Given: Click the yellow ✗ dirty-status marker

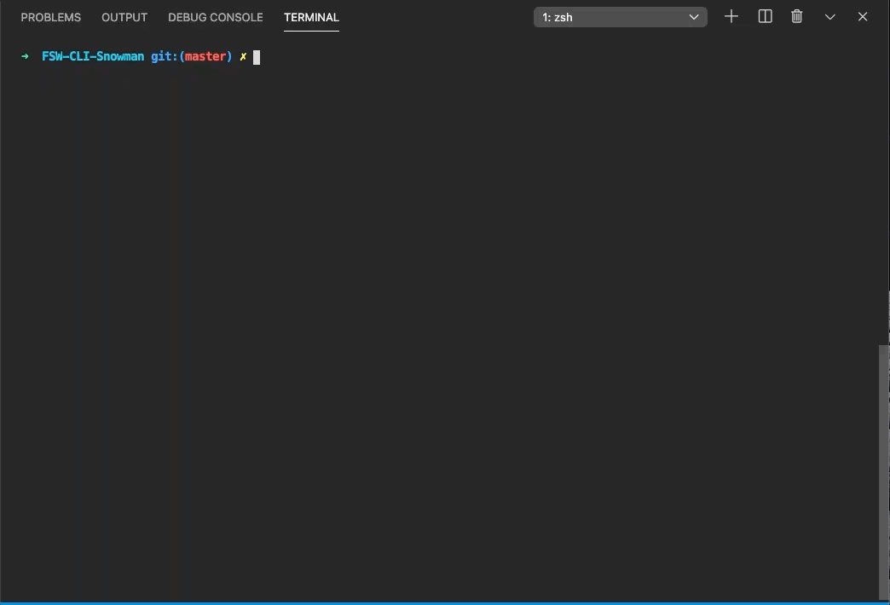Looking at the screenshot, I should coord(243,57).
